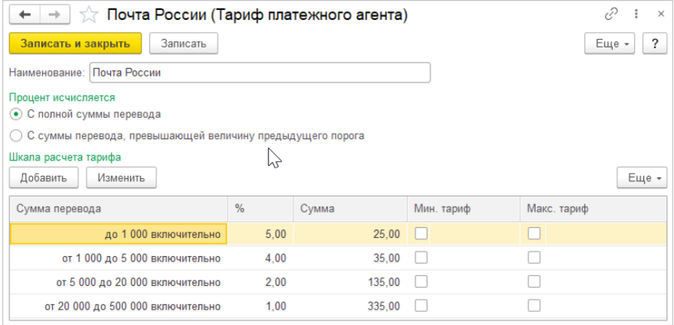Click the Макс. тариф column header
Screen dimensions: 674x325
pos(594,209)
